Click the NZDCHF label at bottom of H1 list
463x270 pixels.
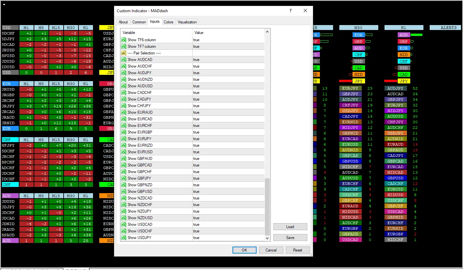395,240
